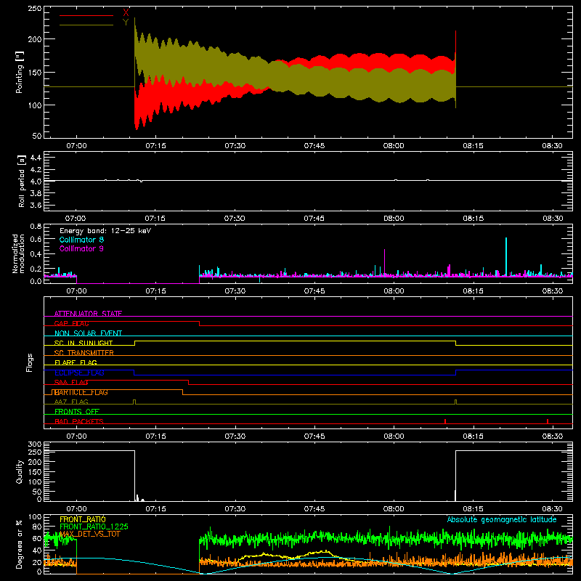
Task: Click the SC_IN_SUNLIGHT flag label
Action: pyautogui.click(x=84, y=343)
